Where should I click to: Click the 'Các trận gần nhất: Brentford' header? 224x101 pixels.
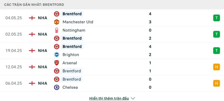tap(34, 5)
